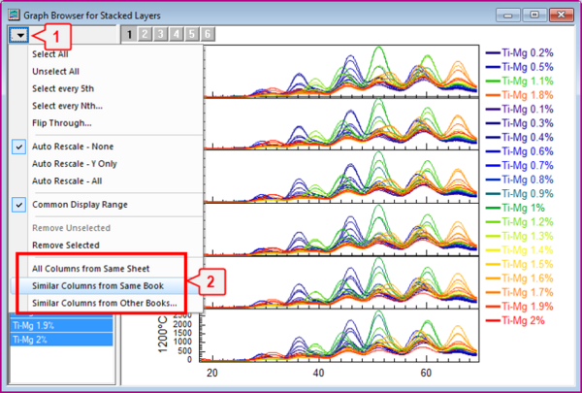This screenshot has height=393, width=582.
Task: Switch to layer tab 5
Action: tap(192, 34)
